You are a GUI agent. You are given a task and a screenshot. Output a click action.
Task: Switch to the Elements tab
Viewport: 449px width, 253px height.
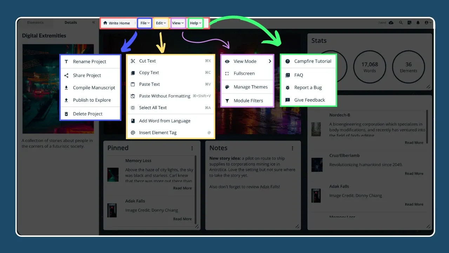(35, 22)
